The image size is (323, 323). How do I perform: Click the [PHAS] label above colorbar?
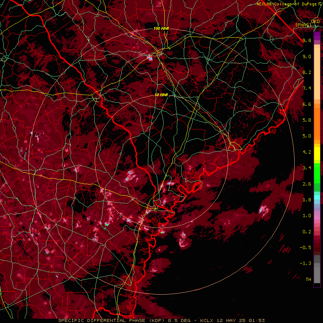(x=303, y=25)
